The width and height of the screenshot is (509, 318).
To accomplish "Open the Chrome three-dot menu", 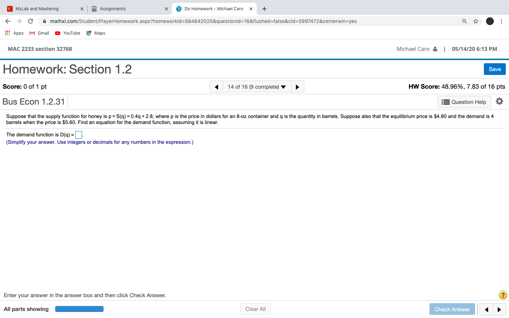I will point(502,21).
